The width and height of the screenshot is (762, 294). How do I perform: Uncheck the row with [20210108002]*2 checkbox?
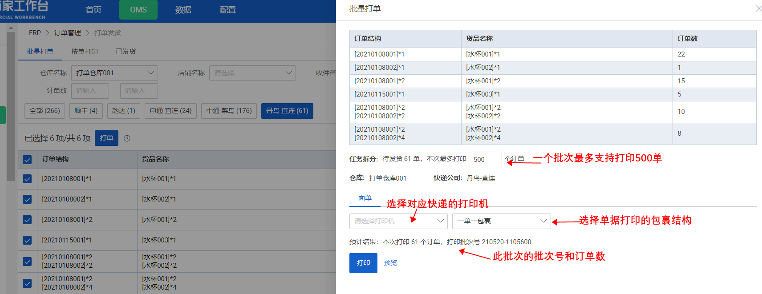click(x=27, y=262)
